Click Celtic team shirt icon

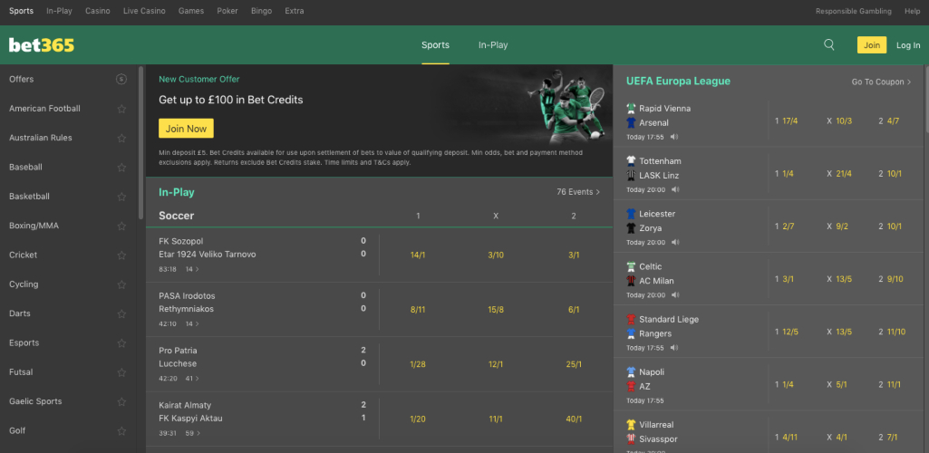(x=631, y=266)
